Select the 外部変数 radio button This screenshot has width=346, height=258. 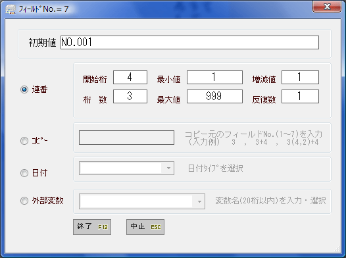click(24, 201)
